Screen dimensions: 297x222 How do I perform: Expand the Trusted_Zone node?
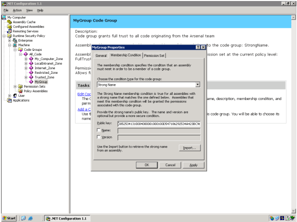point(26,77)
